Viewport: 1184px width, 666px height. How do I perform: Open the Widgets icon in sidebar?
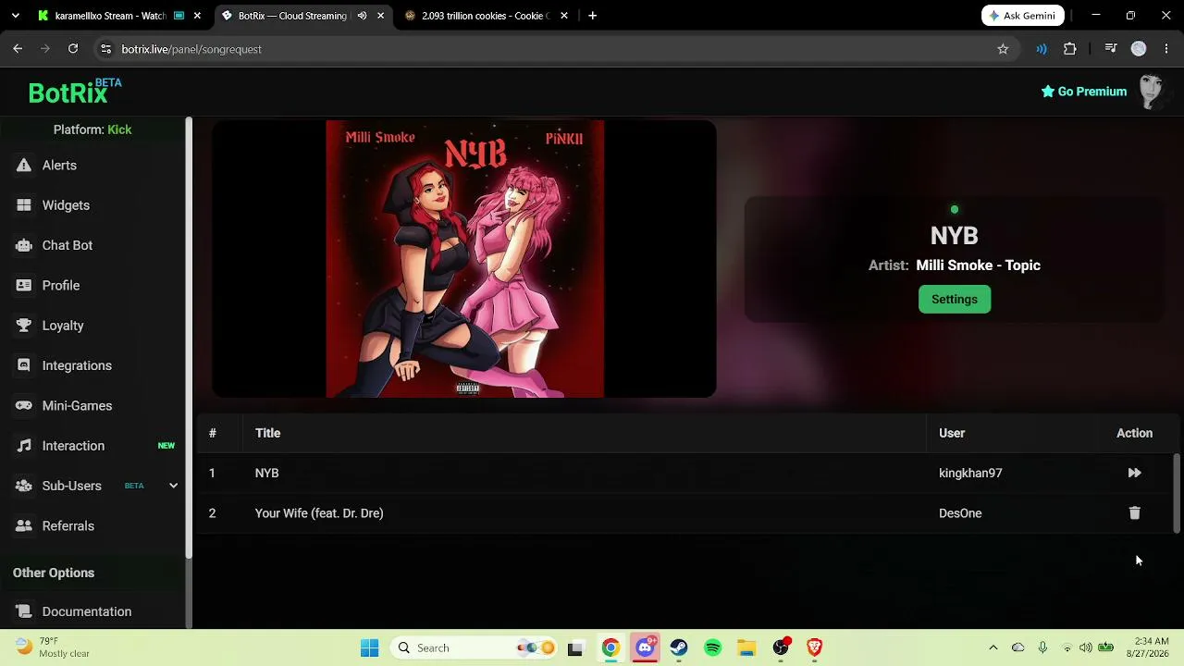24,205
